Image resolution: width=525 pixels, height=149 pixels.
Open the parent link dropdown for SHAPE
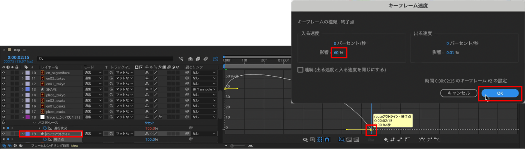[203, 89]
